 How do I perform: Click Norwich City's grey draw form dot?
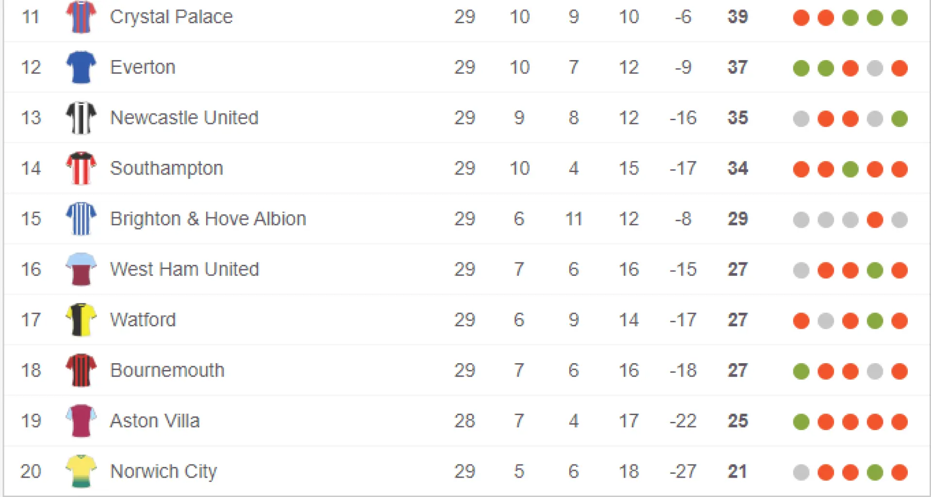click(801, 472)
